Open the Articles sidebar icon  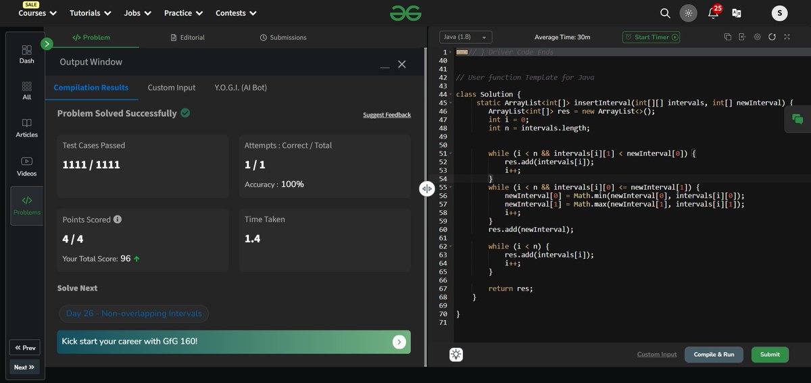point(27,128)
